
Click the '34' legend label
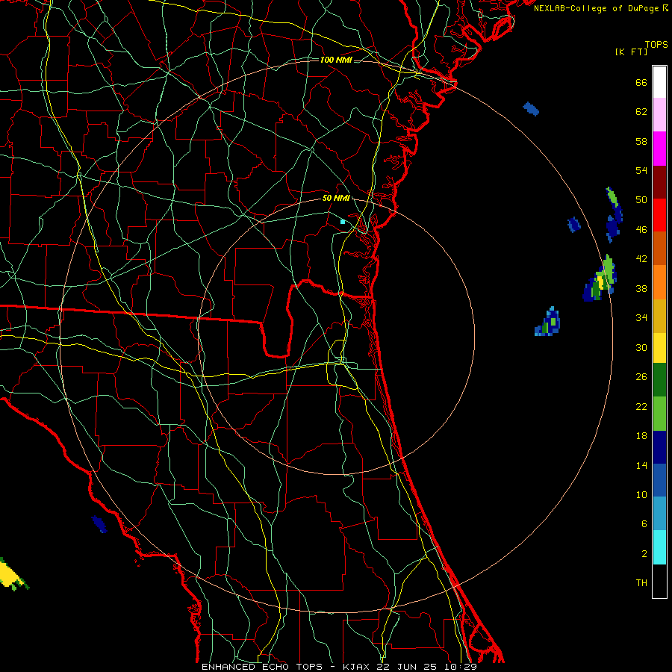pos(641,317)
